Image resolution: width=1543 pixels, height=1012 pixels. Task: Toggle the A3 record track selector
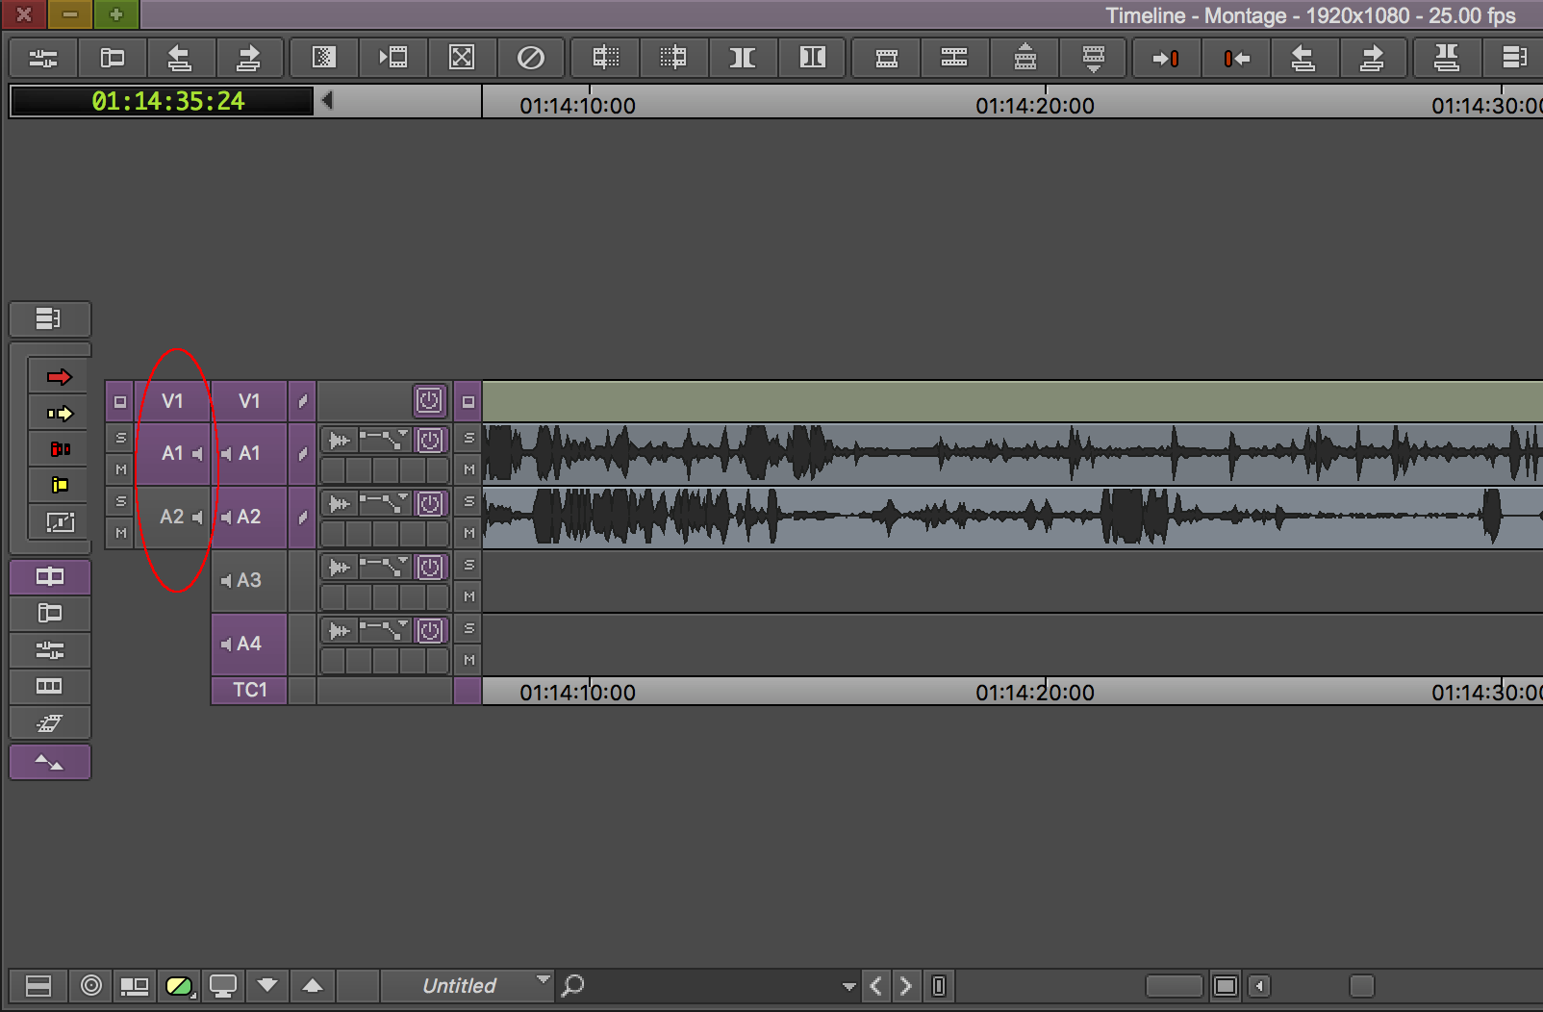(x=249, y=580)
